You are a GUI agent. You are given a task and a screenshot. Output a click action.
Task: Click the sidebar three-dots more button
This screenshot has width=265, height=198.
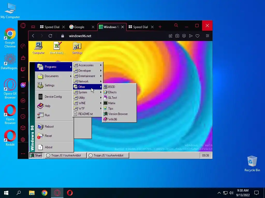23,154
